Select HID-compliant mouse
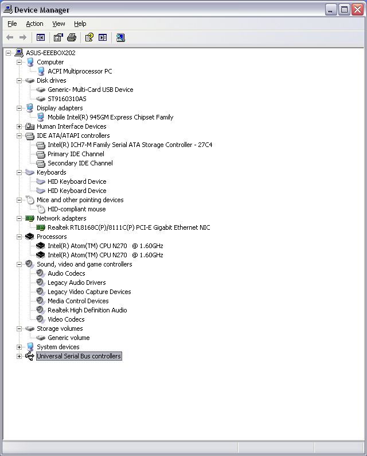Image resolution: width=367 pixels, height=456 pixels. tap(77, 209)
